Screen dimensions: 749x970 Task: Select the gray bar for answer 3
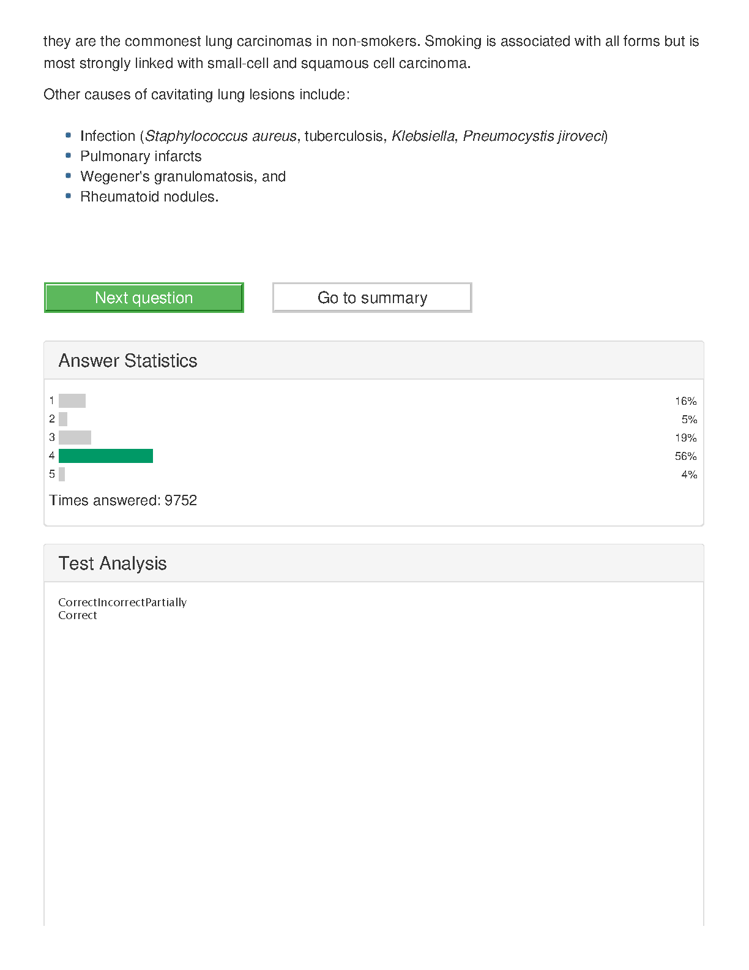point(75,438)
